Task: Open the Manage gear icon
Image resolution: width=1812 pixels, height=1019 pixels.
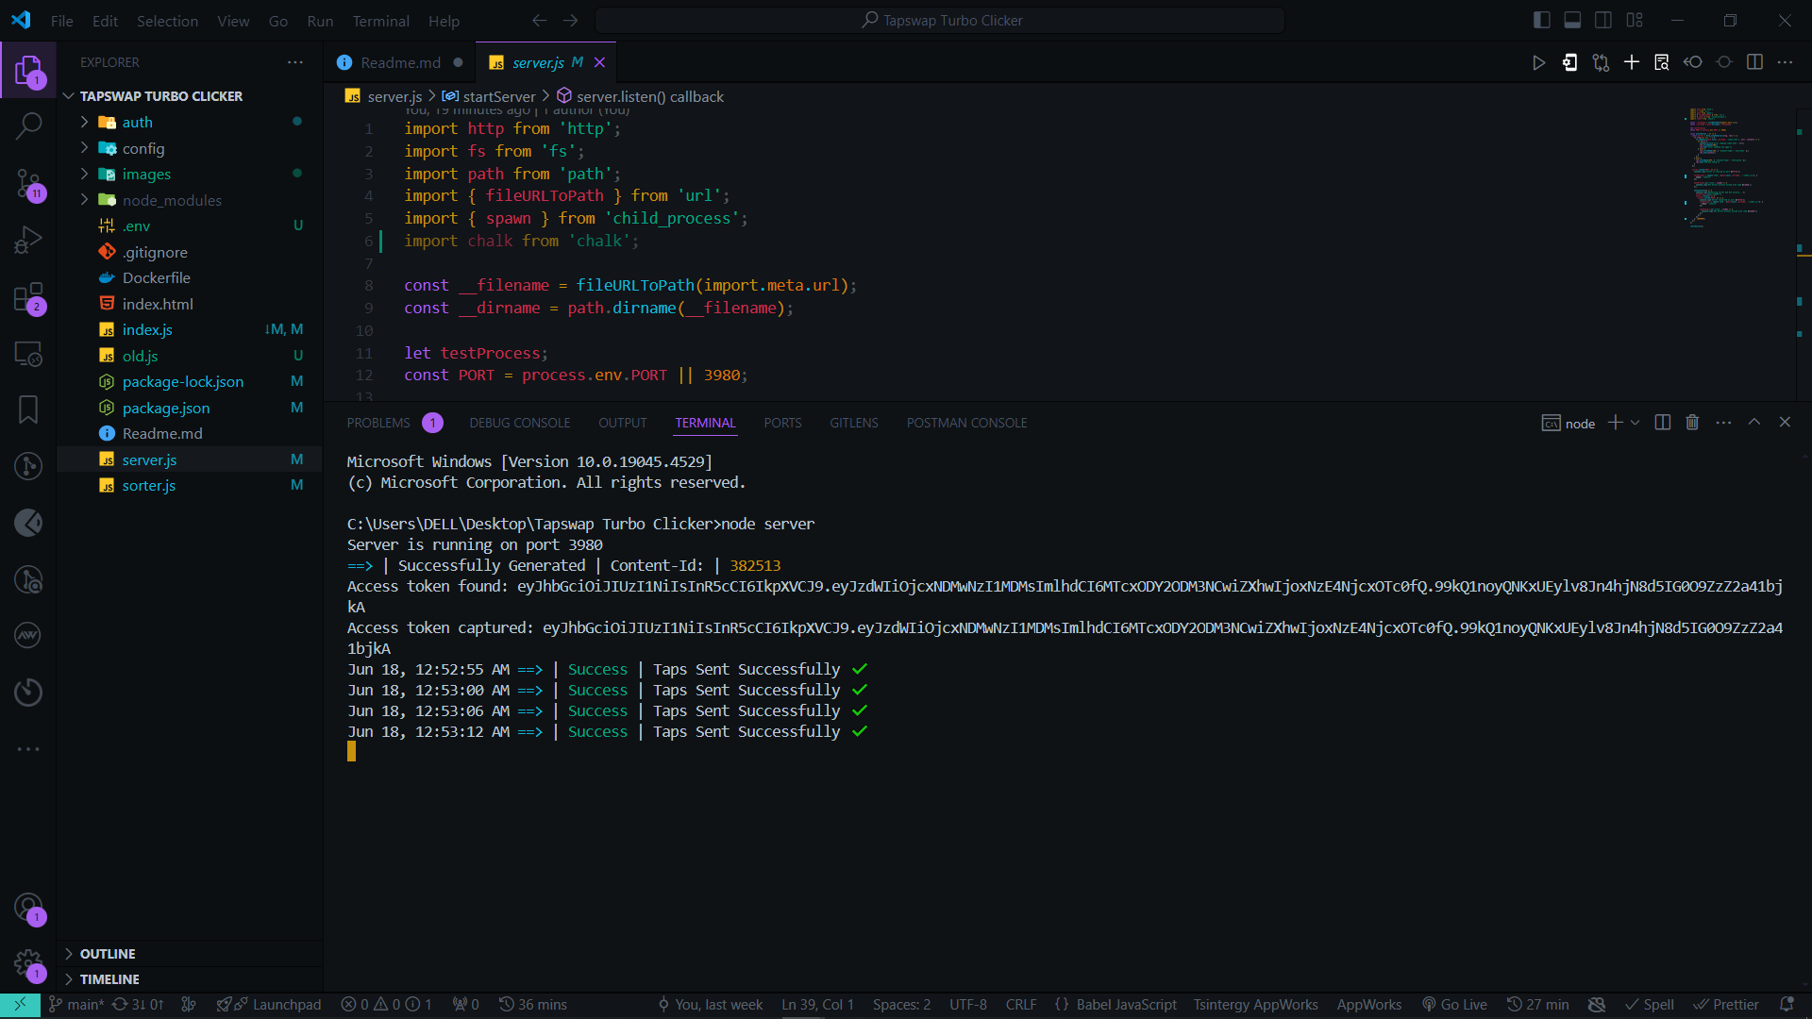Action: tap(28, 964)
